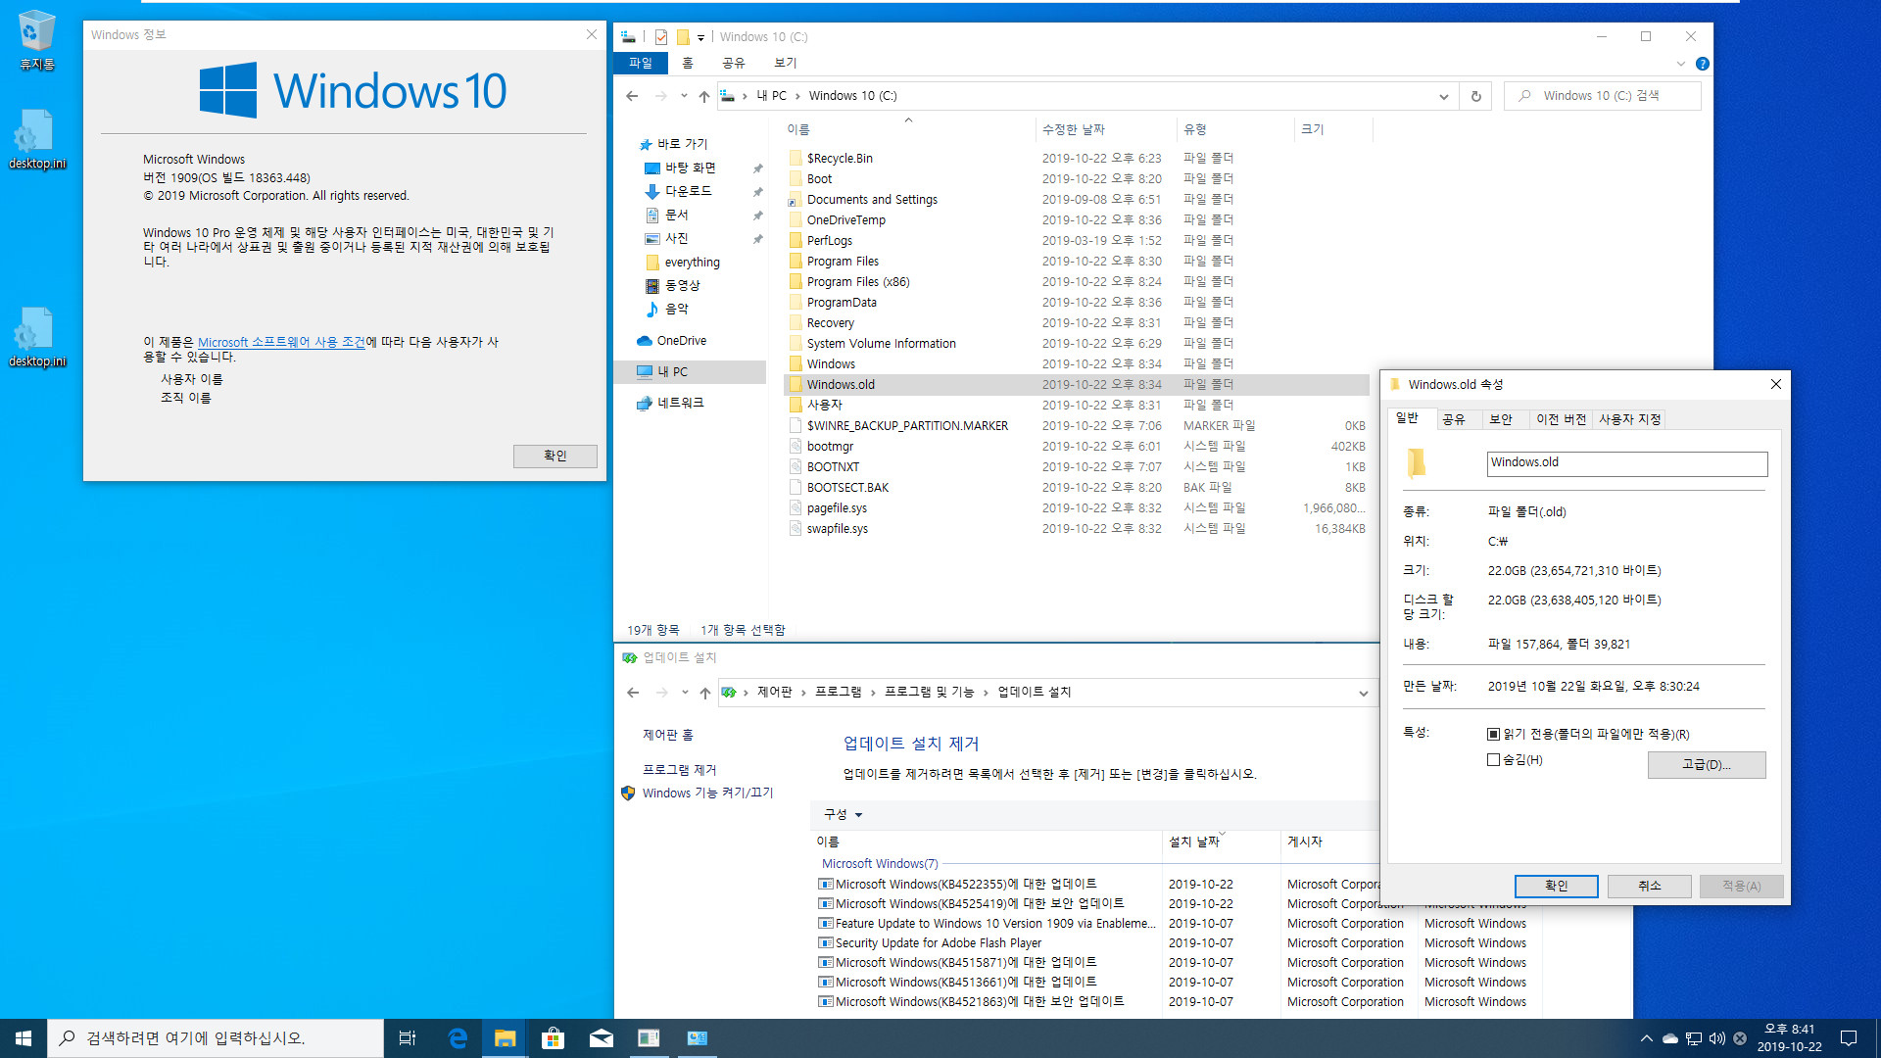The height and width of the screenshot is (1058, 1881).
Task: Open File Explorer taskbar icon
Action: 505,1038
